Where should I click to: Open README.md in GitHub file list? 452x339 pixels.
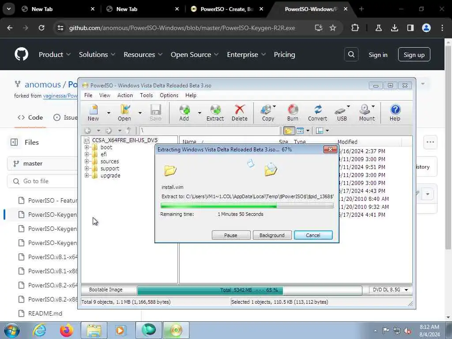pos(45,313)
